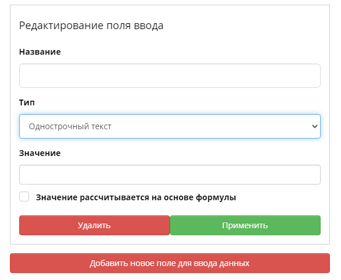Focus the Значение text input
341x280 pixels.
[170, 175]
